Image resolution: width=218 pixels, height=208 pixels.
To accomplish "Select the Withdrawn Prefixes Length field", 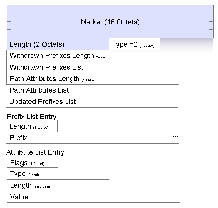I will (58, 56).
